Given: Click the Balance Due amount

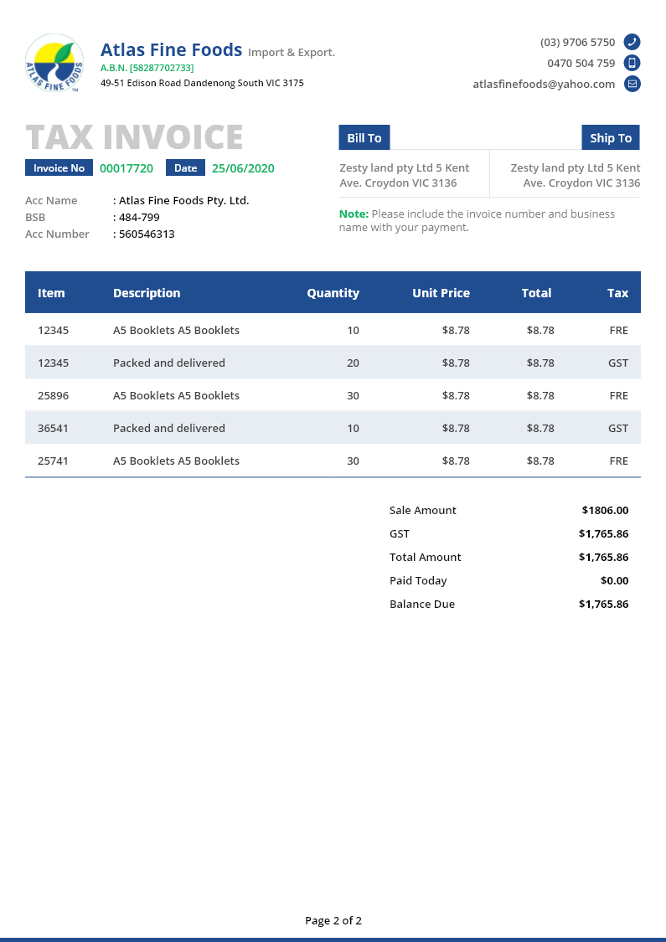Looking at the screenshot, I should tap(603, 604).
